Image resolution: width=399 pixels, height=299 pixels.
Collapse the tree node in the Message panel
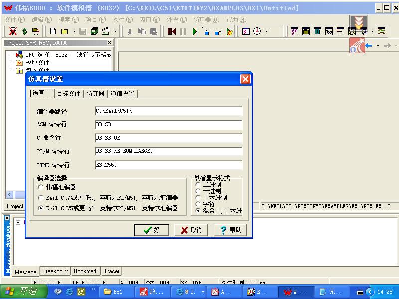[x=18, y=222]
